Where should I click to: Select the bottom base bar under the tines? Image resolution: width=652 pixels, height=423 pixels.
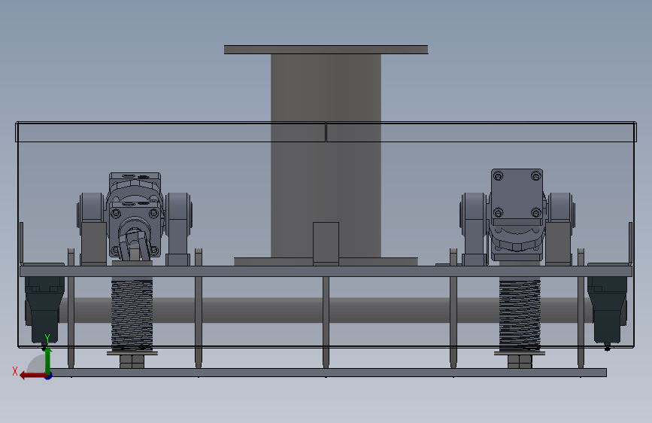pos(326,373)
